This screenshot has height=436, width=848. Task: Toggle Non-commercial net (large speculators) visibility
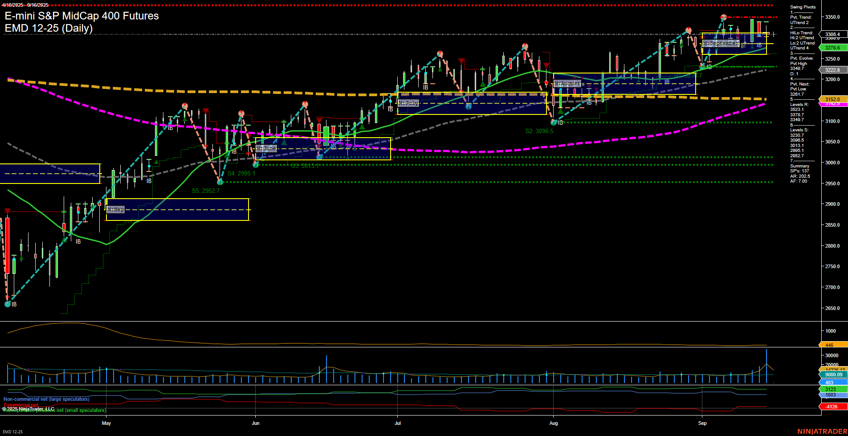(46, 399)
